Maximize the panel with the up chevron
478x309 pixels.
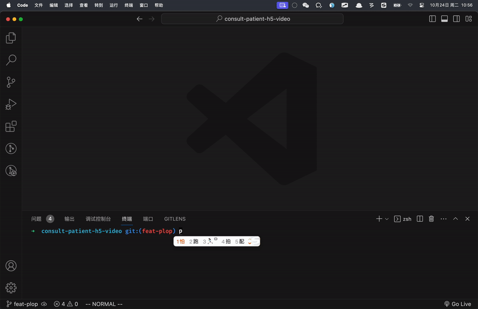click(455, 219)
